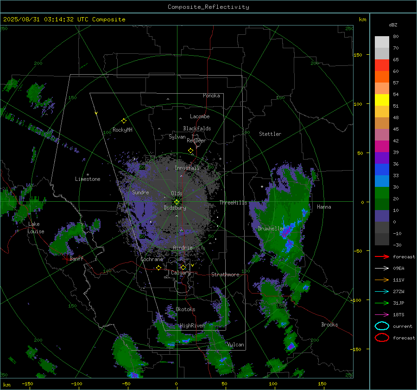This screenshot has width=417, height=390.
Task: Click the light gray 80 dBZ swatch
Action: [x=382, y=42]
